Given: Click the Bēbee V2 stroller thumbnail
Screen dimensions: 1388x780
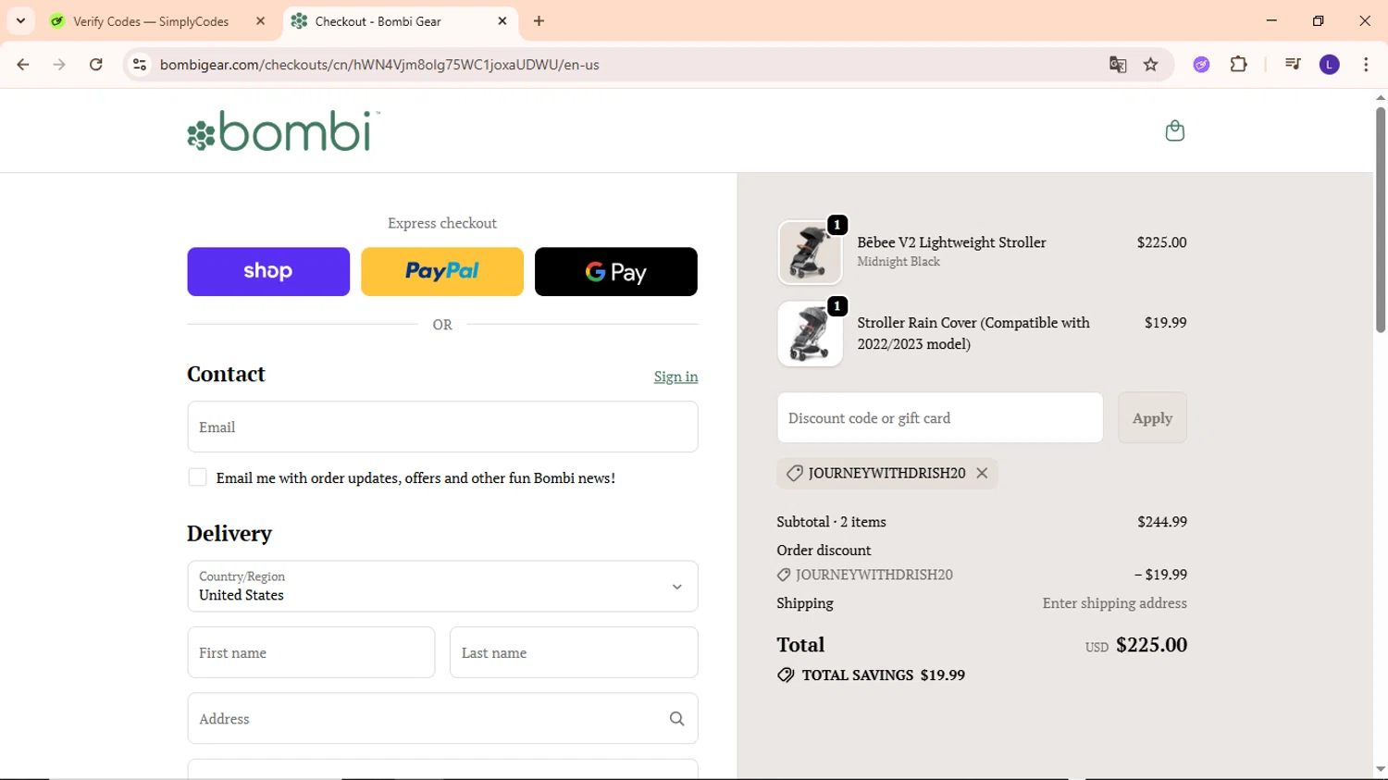Looking at the screenshot, I should coord(810,253).
